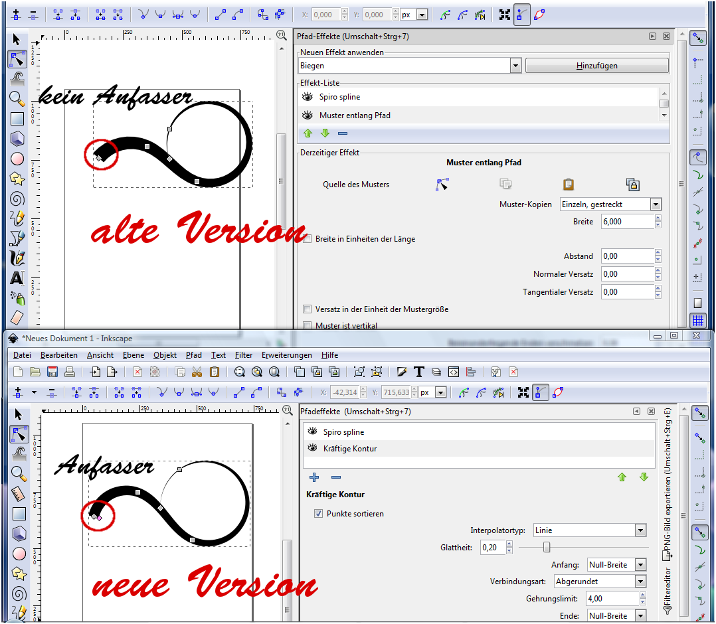Open the 'Biegen' new effect dropdown
The image size is (716, 624).
pos(515,66)
